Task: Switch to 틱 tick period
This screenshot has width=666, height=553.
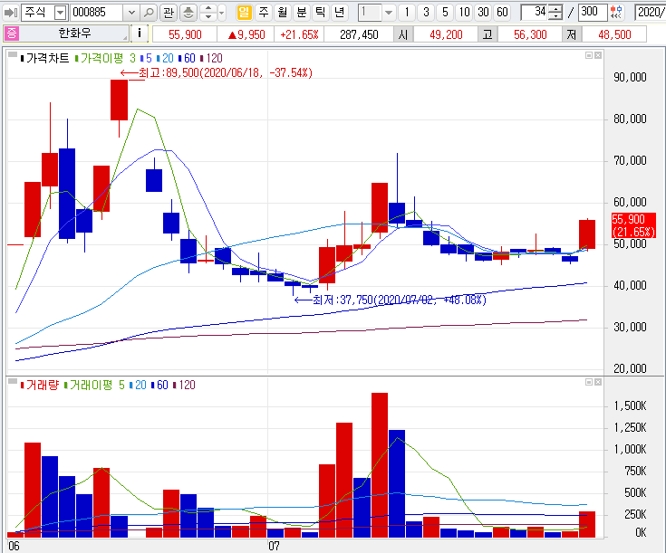Action: pyautogui.click(x=320, y=13)
